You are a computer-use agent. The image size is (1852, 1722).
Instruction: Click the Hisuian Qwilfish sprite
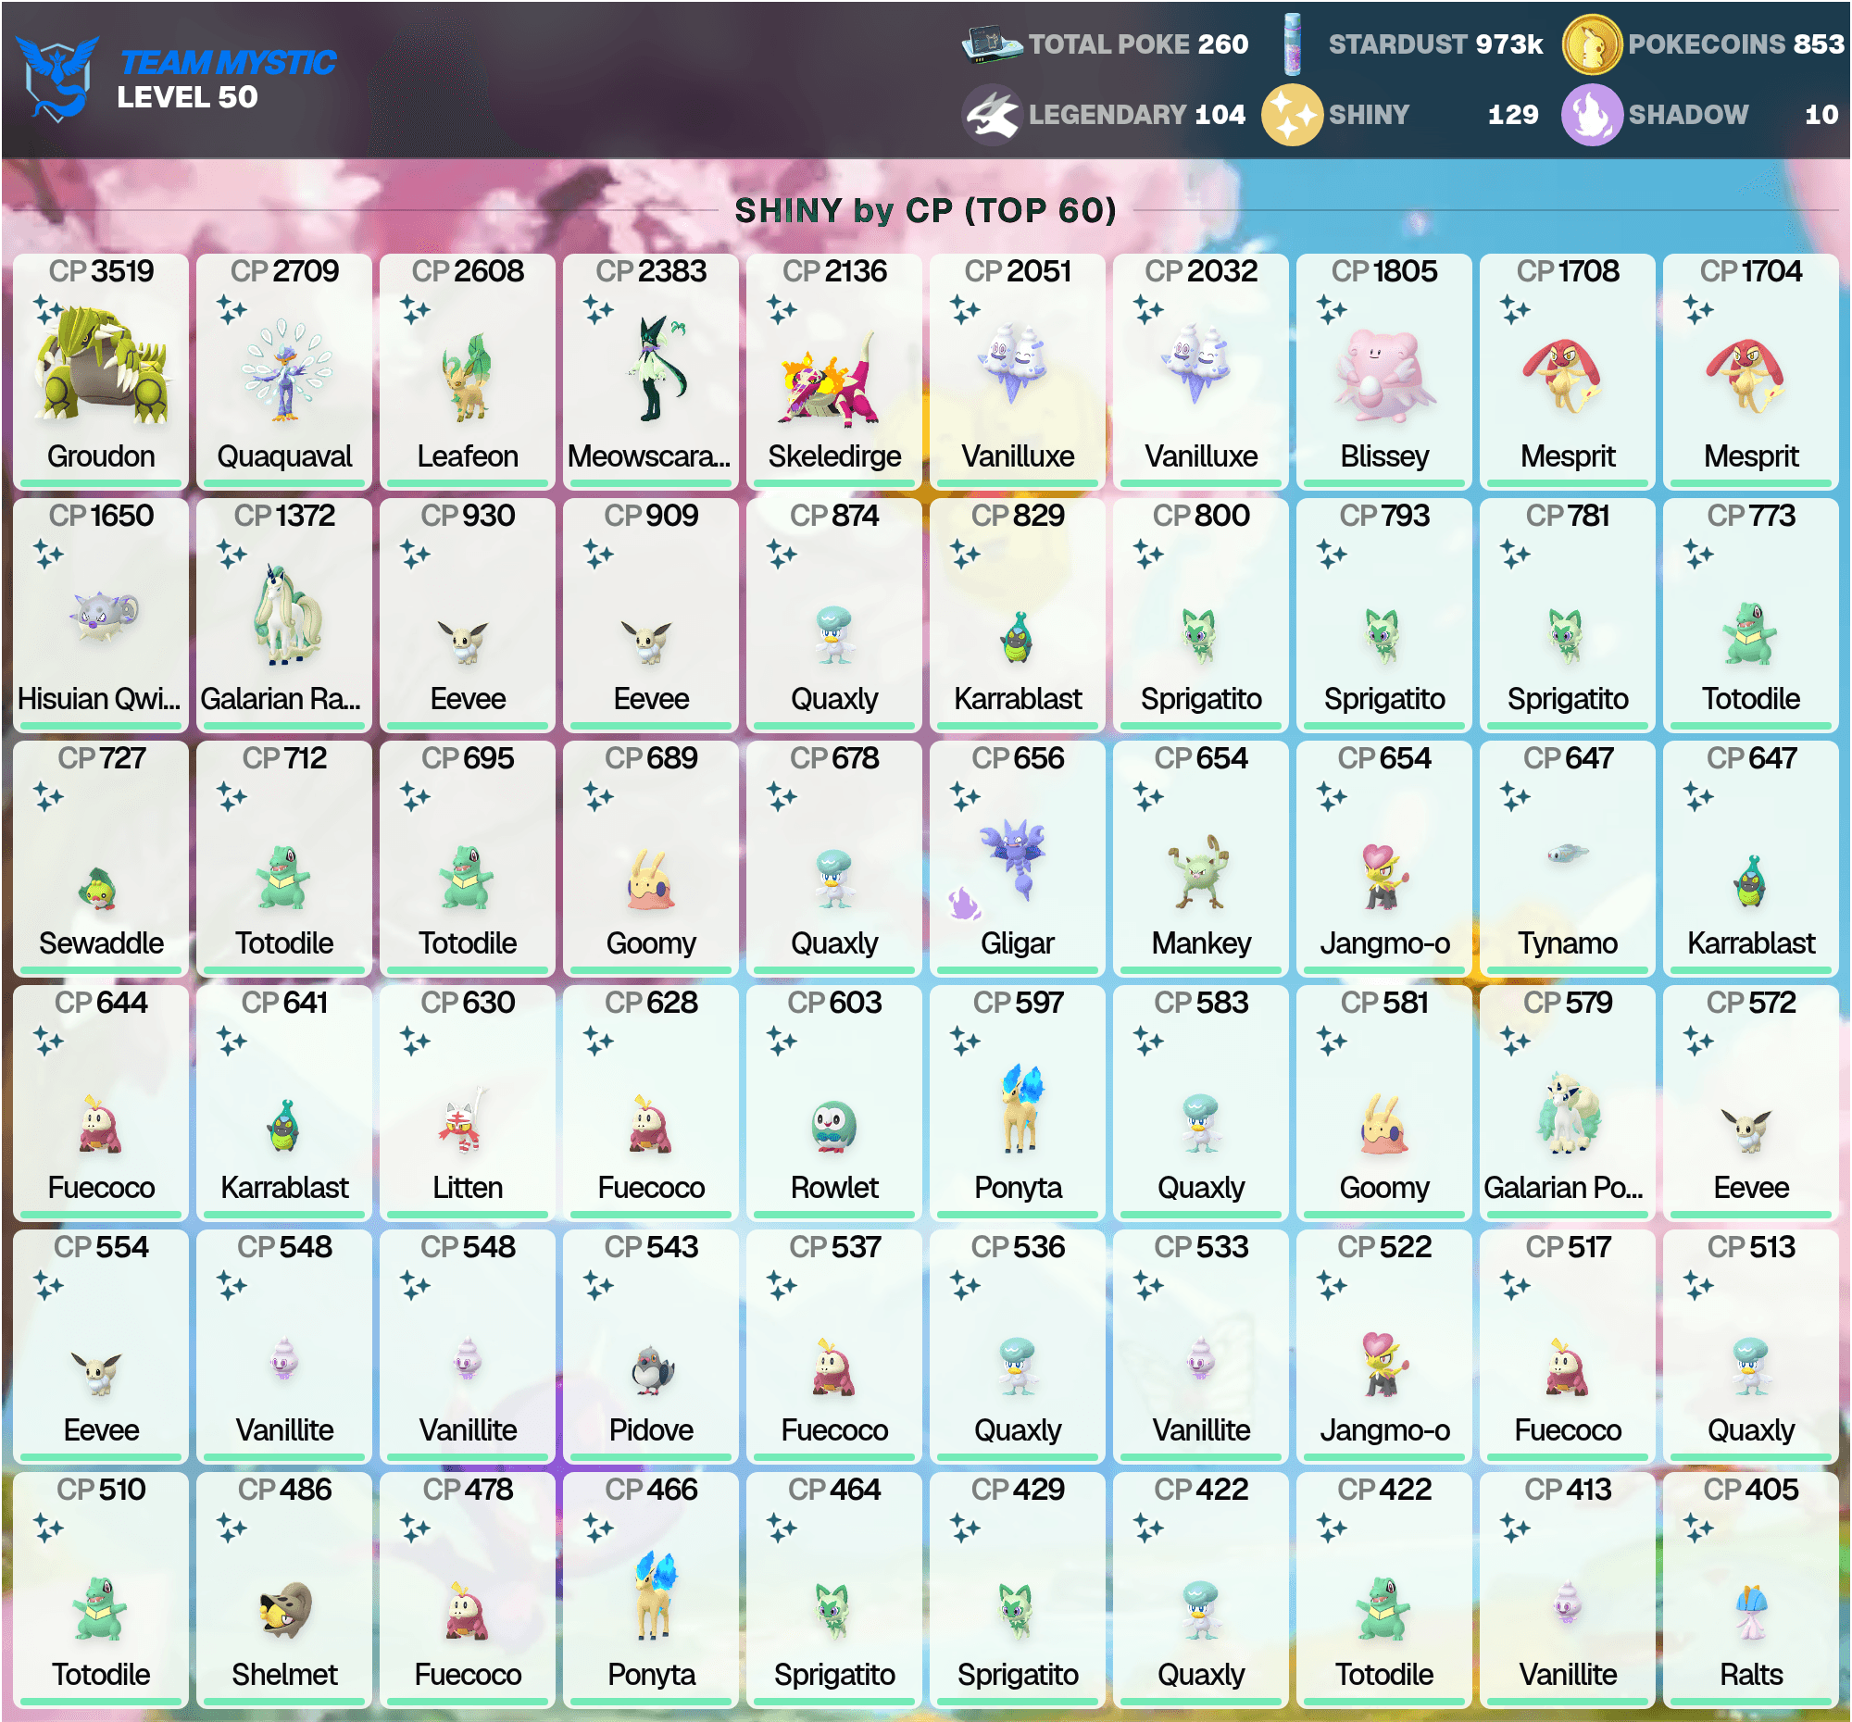(x=103, y=616)
